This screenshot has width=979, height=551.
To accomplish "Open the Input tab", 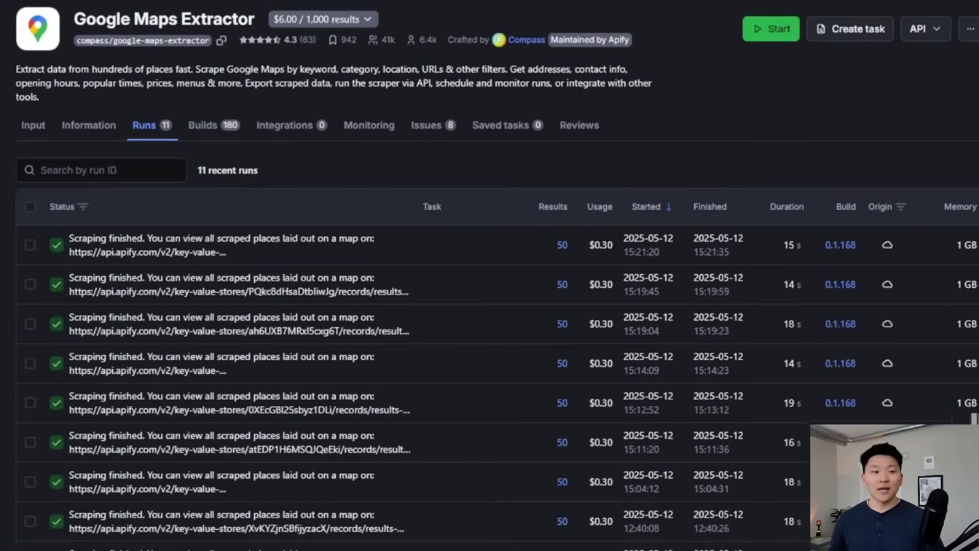I will (x=33, y=125).
